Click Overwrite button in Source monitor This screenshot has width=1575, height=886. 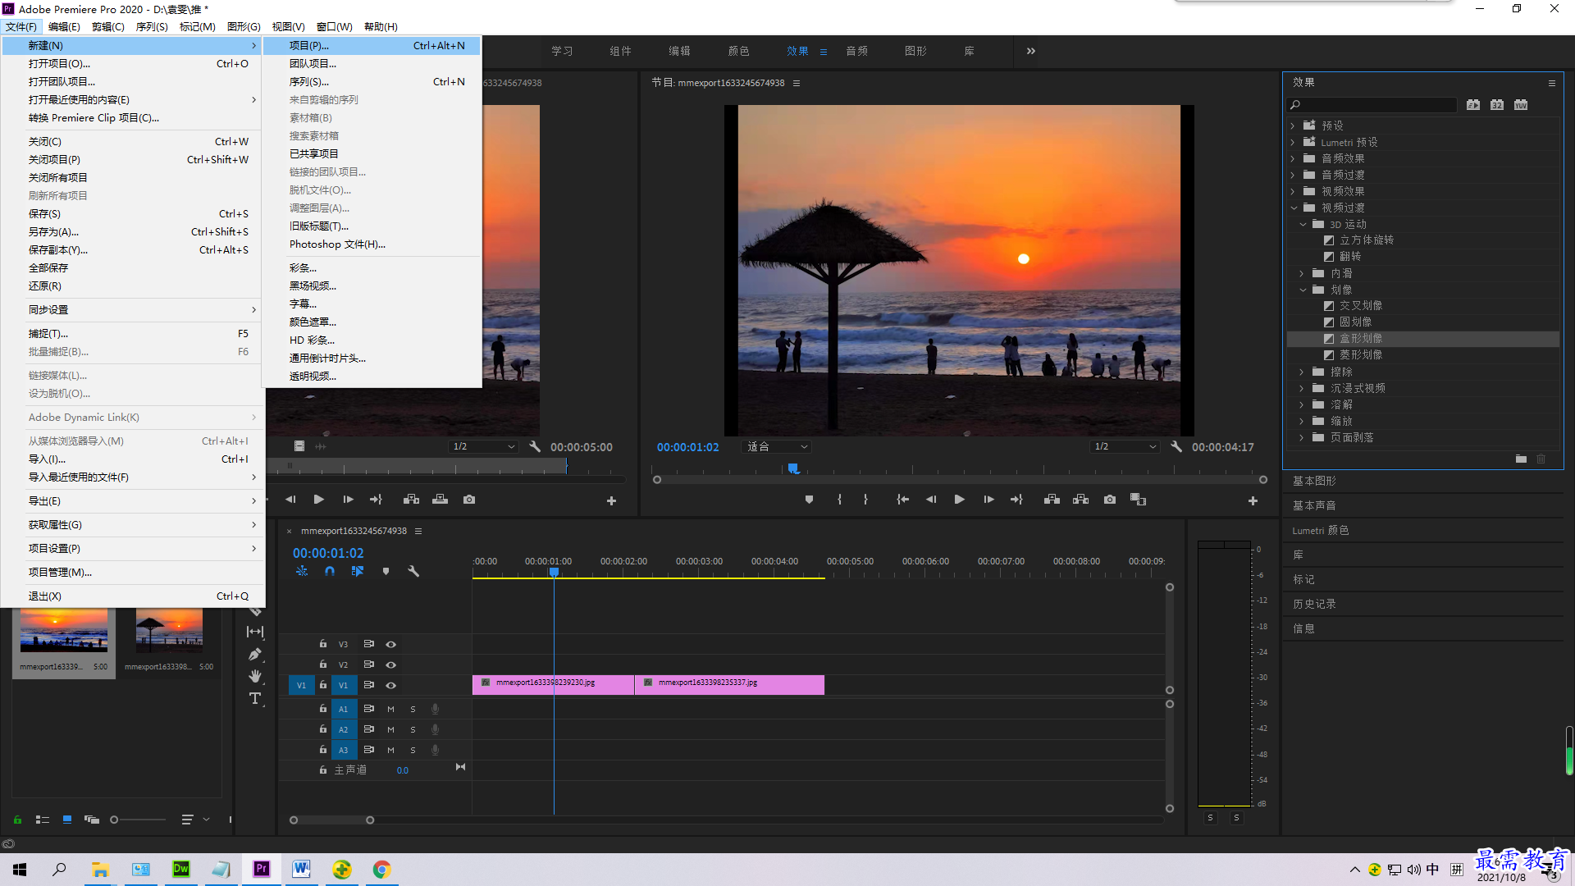[441, 500]
